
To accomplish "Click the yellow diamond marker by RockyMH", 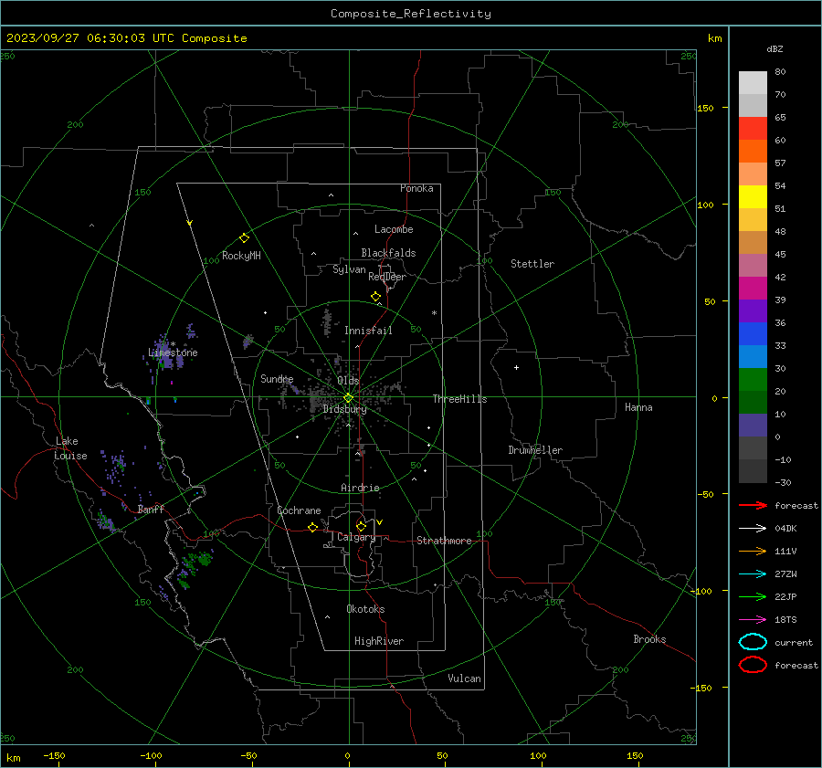I will point(244,238).
